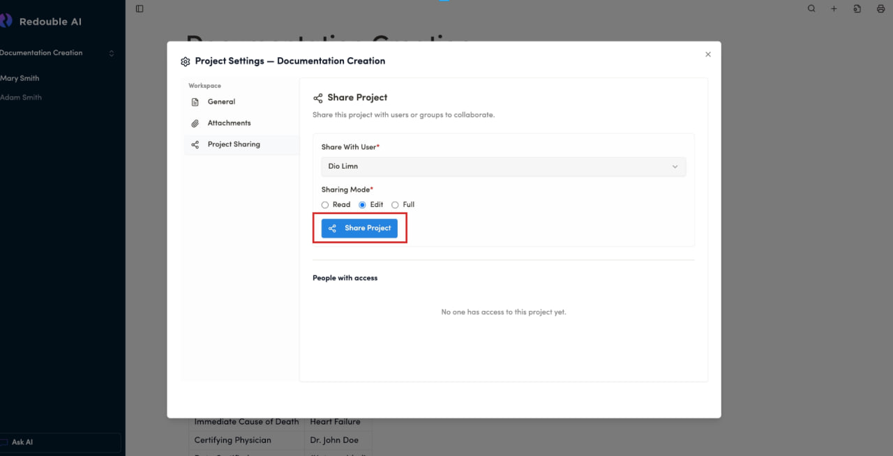Screen dimensions: 893x456
Task: Open Ask AI in the sidebar
Action: tap(22, 442)
